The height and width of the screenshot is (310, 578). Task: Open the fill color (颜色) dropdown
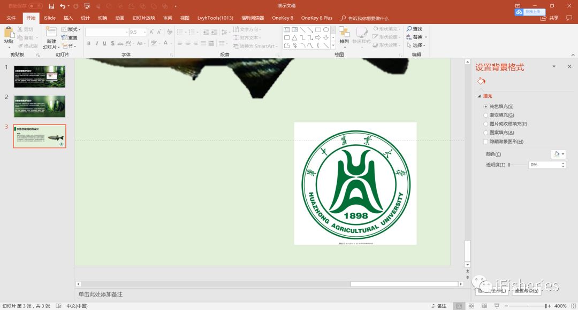pos(558,154)
